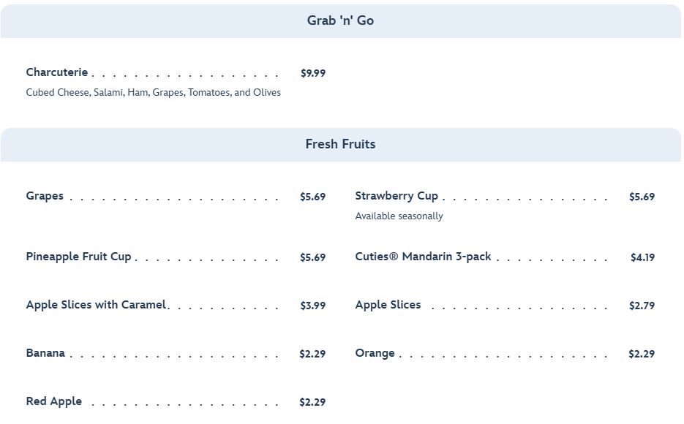The height and width of the screenshot is (424, 684).
Task: Click the Pineapple Fruit Cup $5.69 price
Action: point(312,257)
